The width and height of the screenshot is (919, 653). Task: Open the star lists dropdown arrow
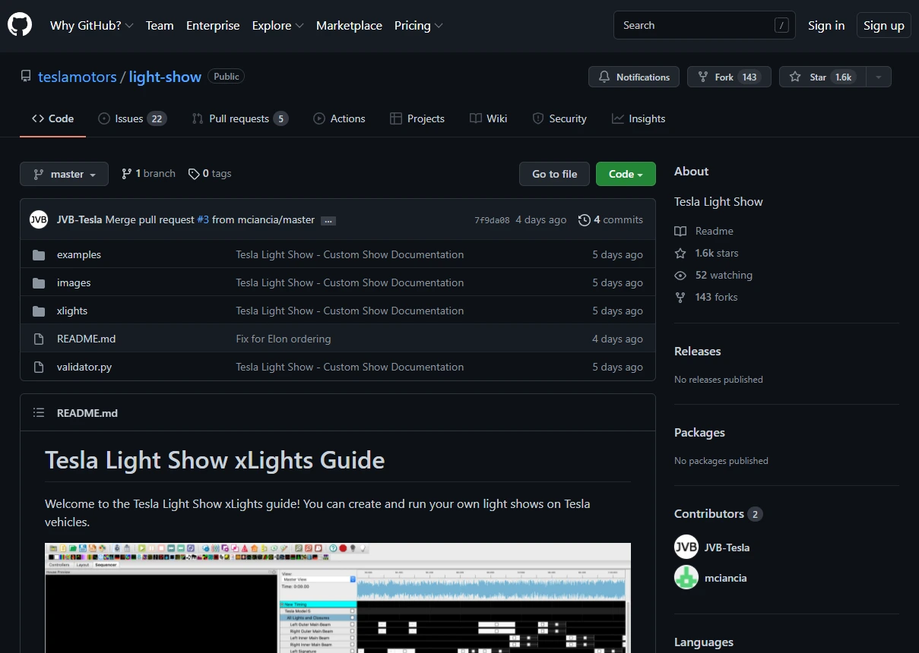click(x=879, y=77)
